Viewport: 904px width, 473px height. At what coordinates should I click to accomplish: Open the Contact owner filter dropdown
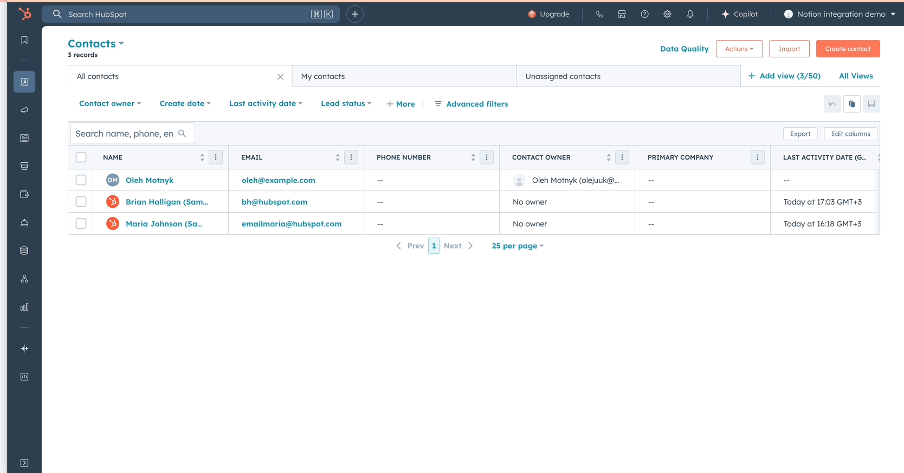click(110, 103)
